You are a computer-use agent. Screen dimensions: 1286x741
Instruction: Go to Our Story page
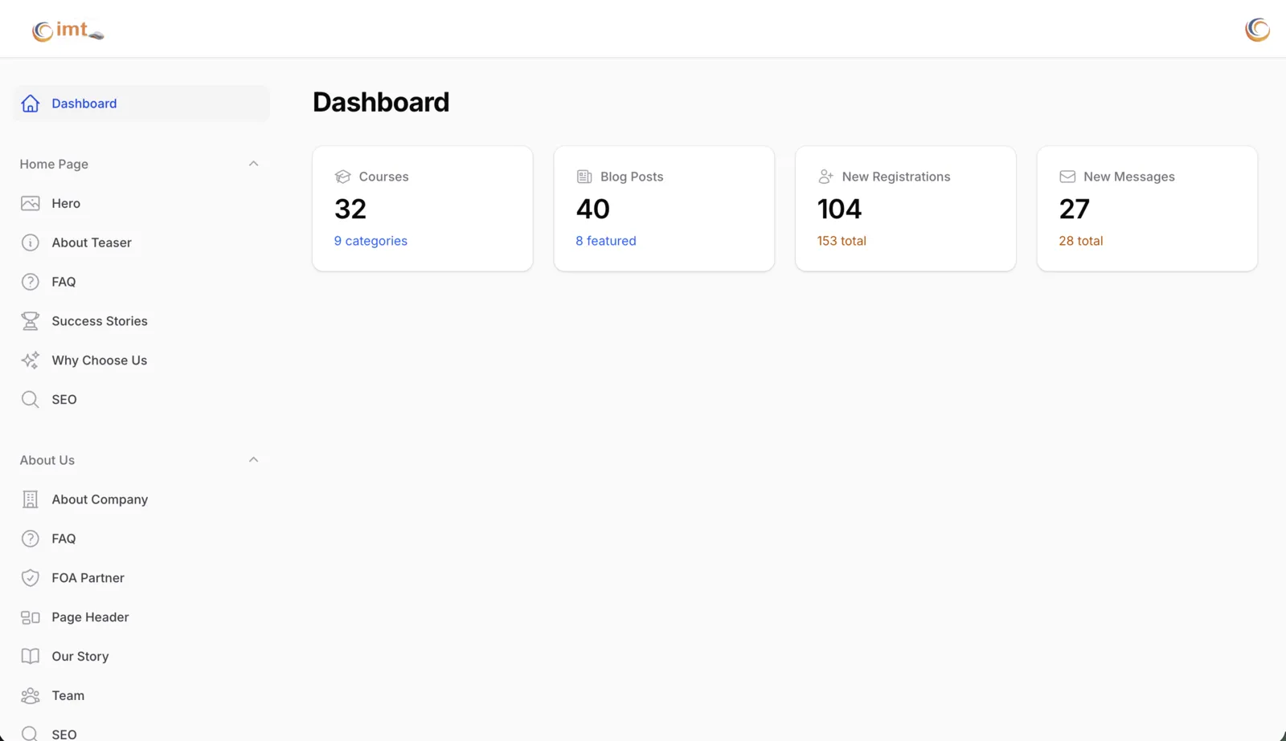click(141, 657)
